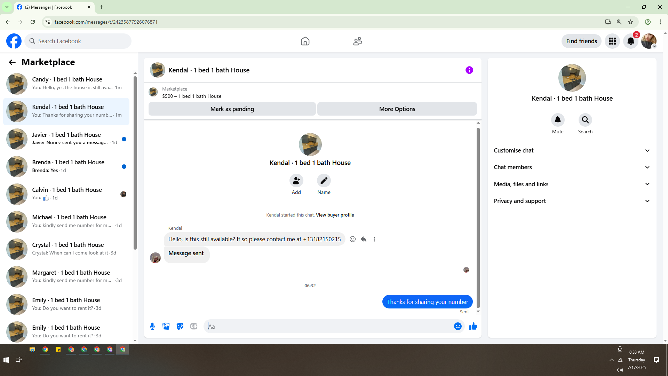Image resolution: width=668 pixels, height=376 pixels.
Task: Open the emoji picker in message box
Action: (x=458, y=326)
